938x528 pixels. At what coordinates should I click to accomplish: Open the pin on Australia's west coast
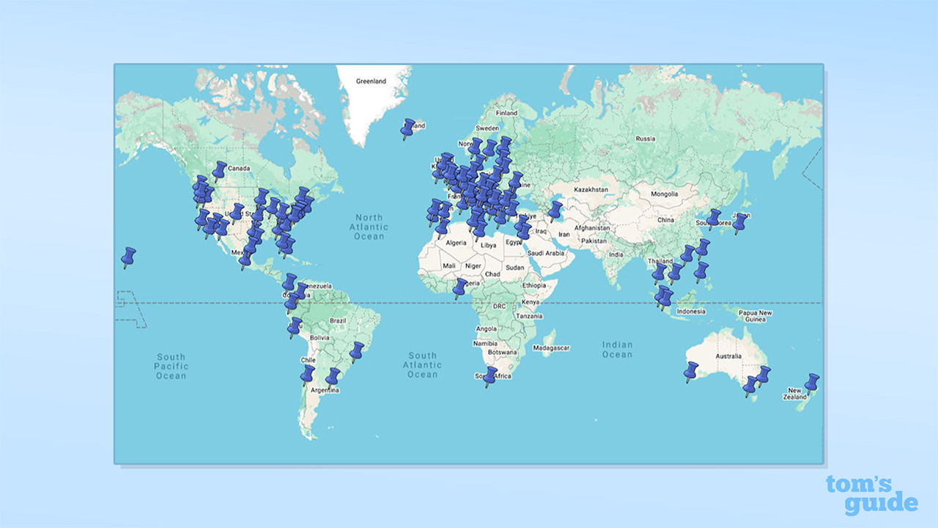point(691,371)
